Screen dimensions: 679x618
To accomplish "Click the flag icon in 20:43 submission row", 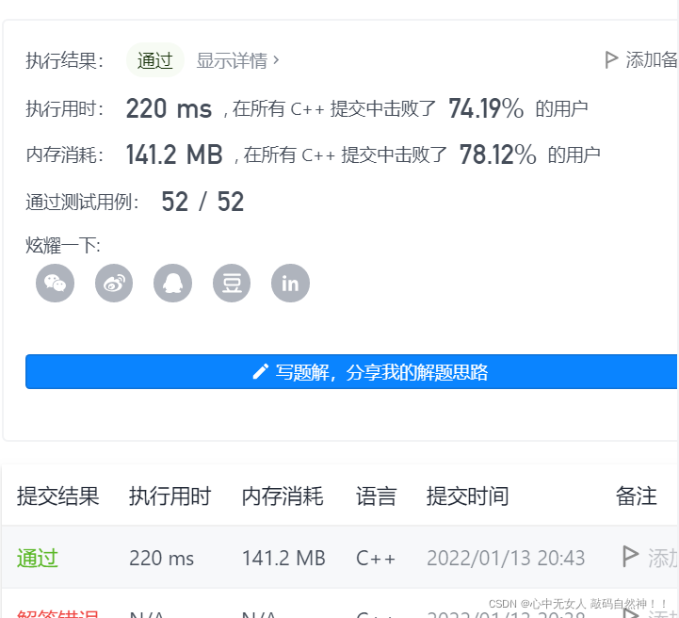I will click(630, 557).
